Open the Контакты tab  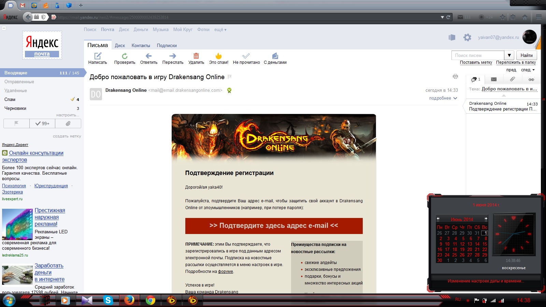[141, 45]
